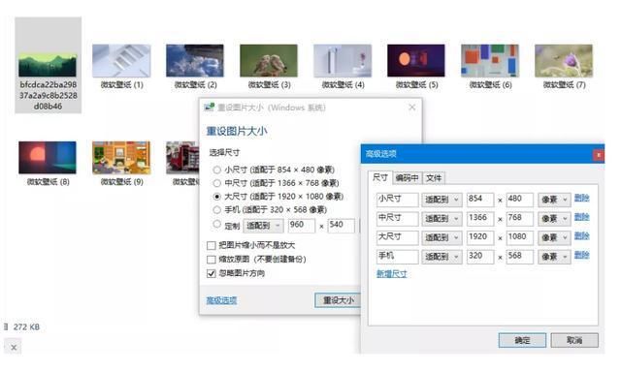Select thumbnail 微软壁纸 (3)
621x372 pixels.
pos(269,60)
